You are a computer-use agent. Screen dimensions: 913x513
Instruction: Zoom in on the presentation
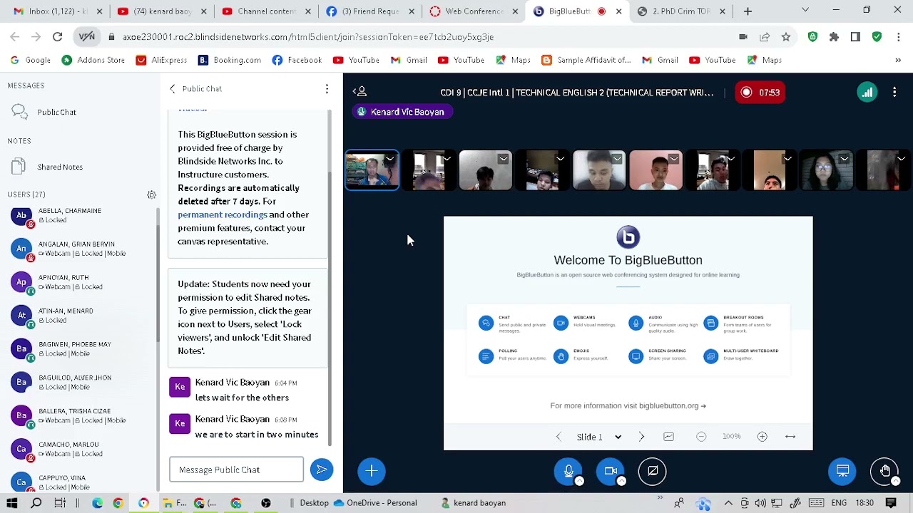click(762, 437)
